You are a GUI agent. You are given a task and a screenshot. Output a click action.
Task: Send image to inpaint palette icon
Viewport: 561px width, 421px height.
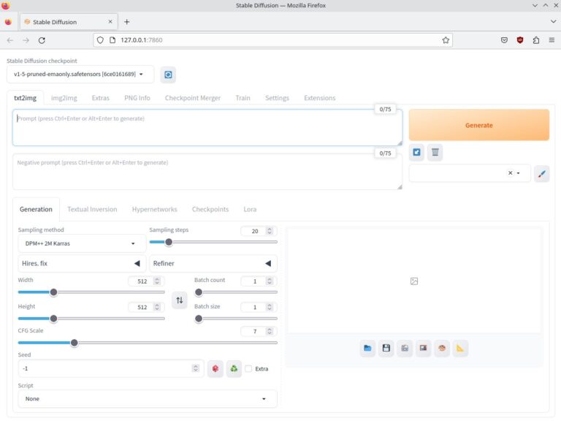[442, 348]
